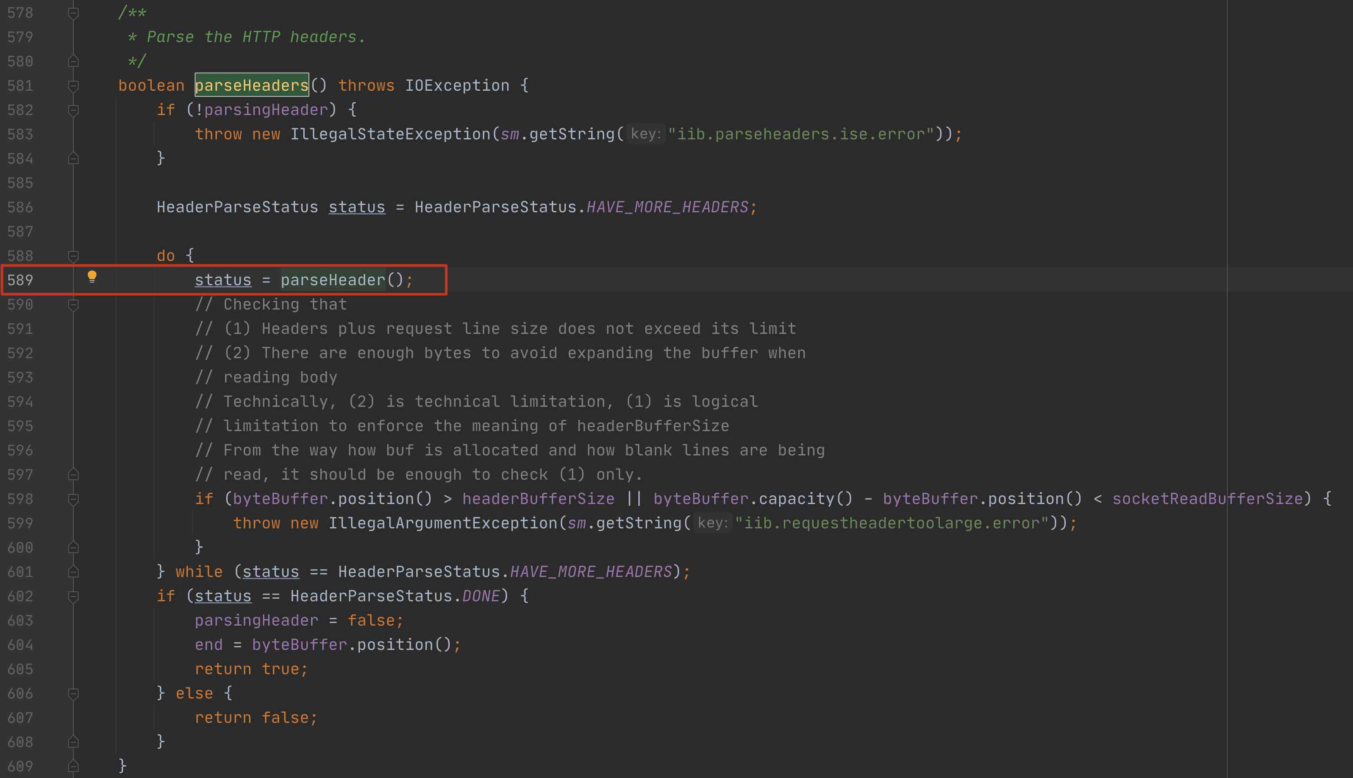Click the method fold end marker at line 609

(74, 766)
